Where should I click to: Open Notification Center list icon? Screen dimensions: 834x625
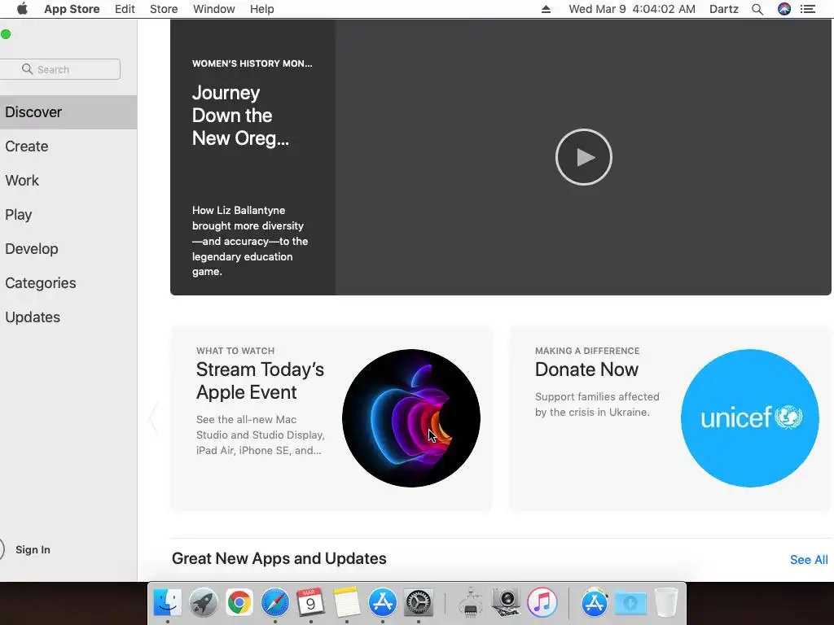[808, 9]
